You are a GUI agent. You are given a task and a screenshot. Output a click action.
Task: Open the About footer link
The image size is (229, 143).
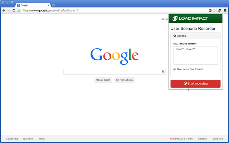click(42, 139)
